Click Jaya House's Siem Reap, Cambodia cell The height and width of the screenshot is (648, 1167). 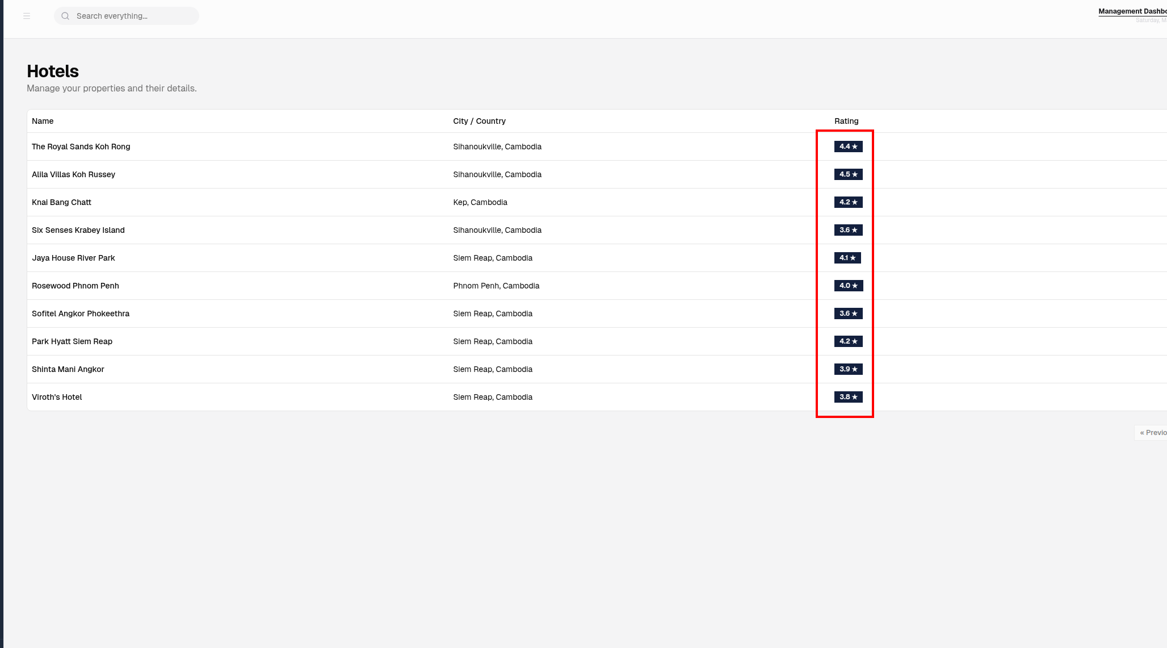[x=493, y=258]
